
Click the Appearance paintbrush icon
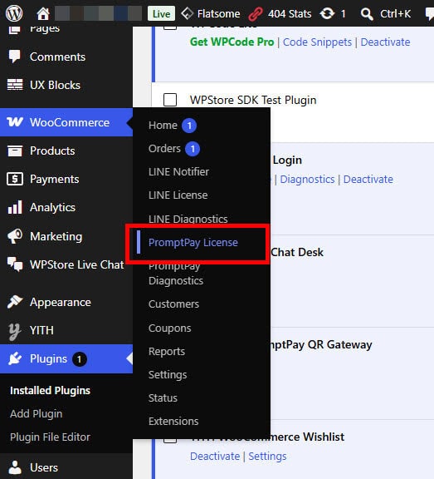coord(15,302)
